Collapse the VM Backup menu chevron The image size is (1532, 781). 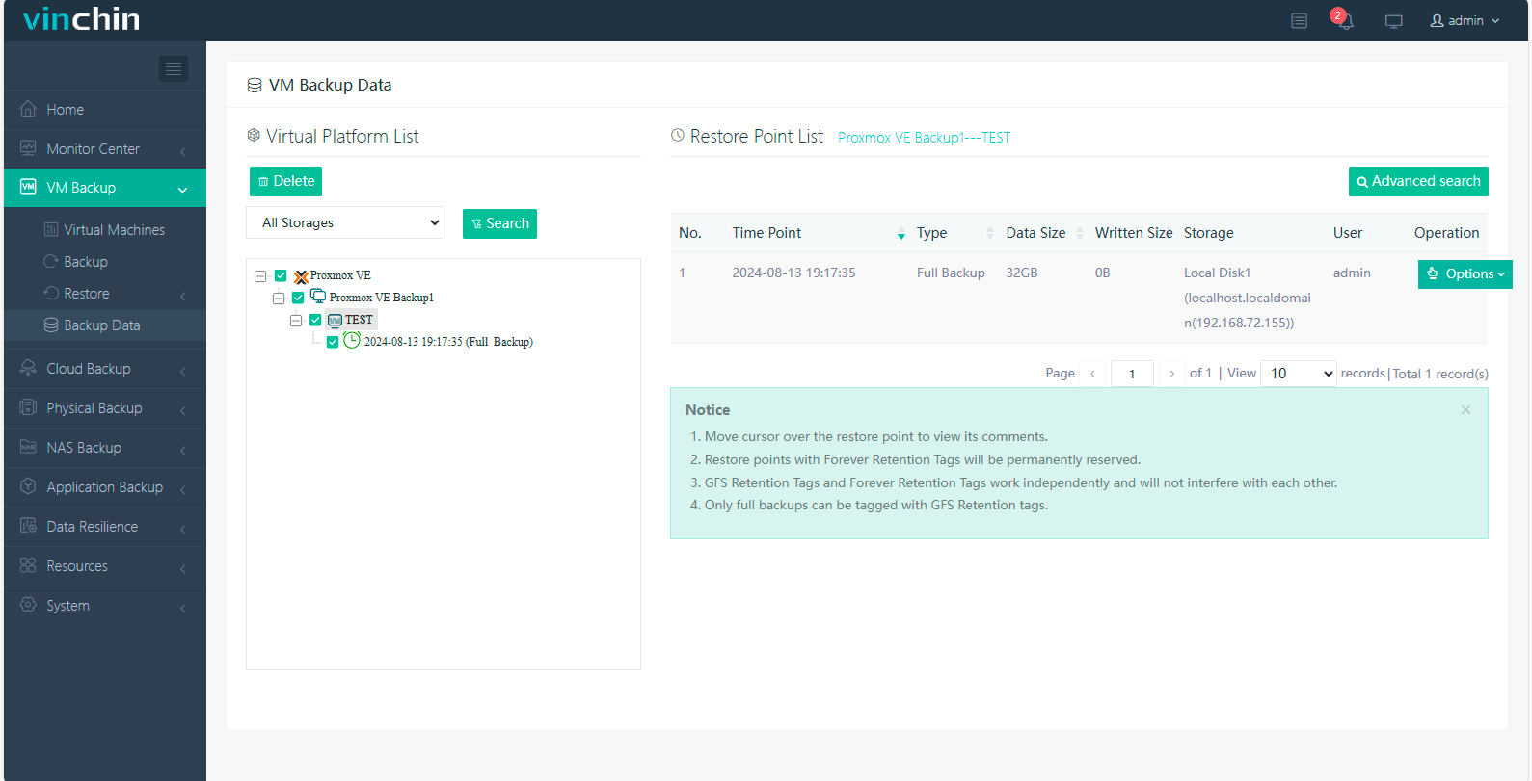(182, 190)
